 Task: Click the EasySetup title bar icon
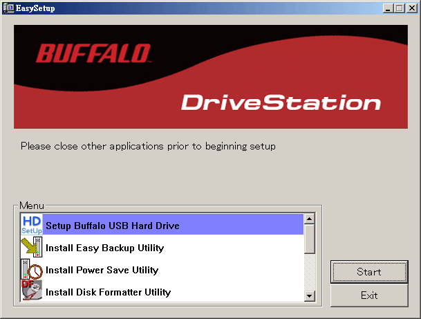tap(8, 8)
